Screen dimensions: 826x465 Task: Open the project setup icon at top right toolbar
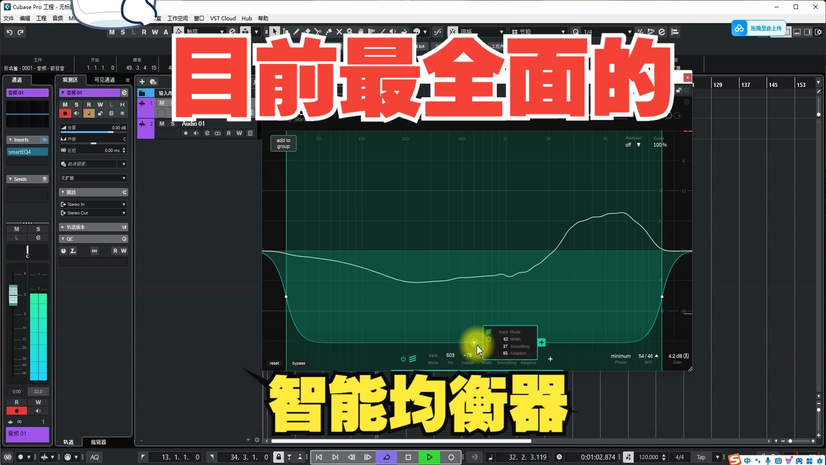tap(818, 32)
